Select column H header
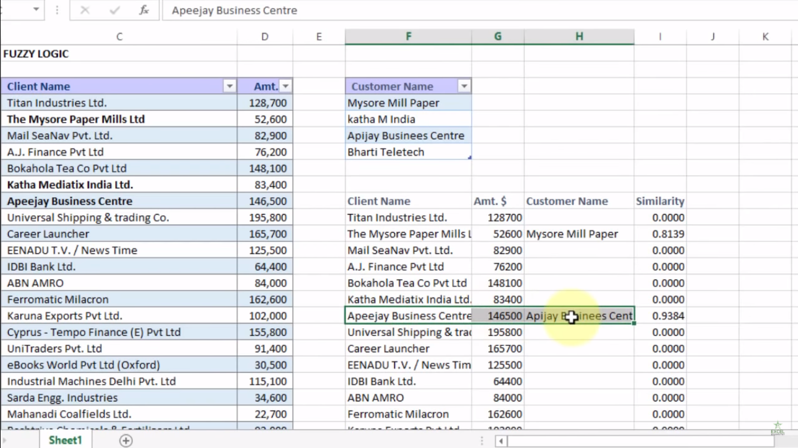 (x=579, y=37)
